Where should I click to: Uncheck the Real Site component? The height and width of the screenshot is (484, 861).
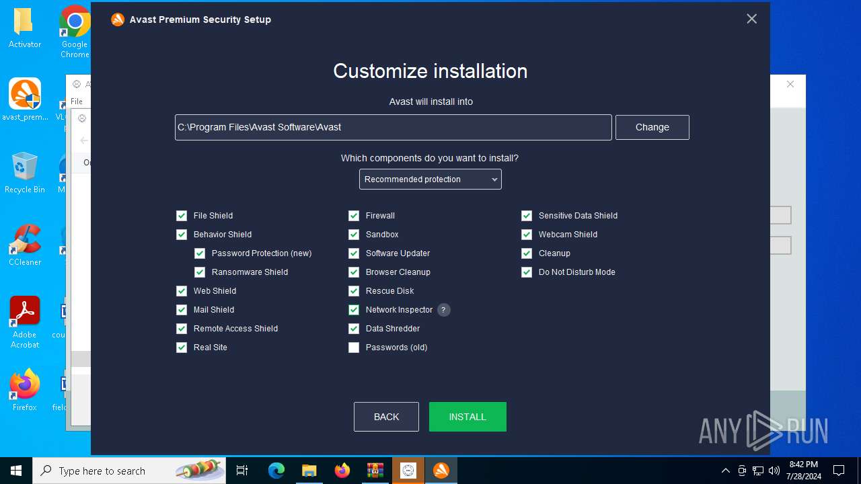[x=182, y=348]
